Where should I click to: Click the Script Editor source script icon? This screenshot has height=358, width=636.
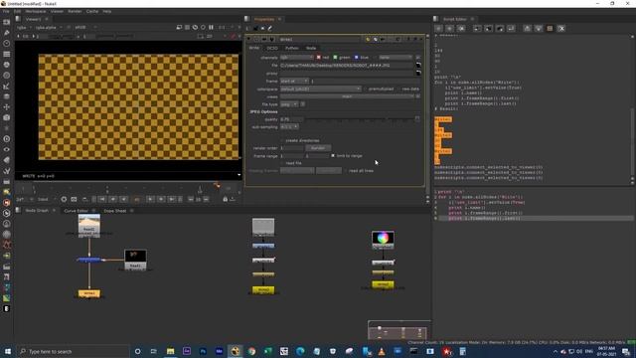pyautogui.click(x=477, y=29)
